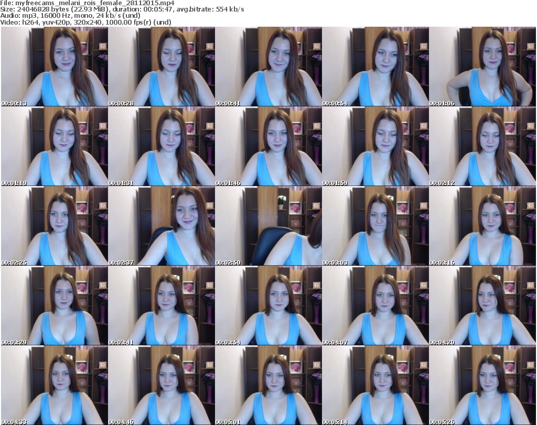Viewport: 537px width, 425px height.
Task: Select the thumbnail timestamped 00:05:26
Action: click(x=482, y=385)
